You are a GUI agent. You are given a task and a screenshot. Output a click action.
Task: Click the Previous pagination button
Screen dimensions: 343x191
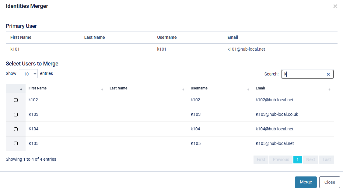click(281, 159)
